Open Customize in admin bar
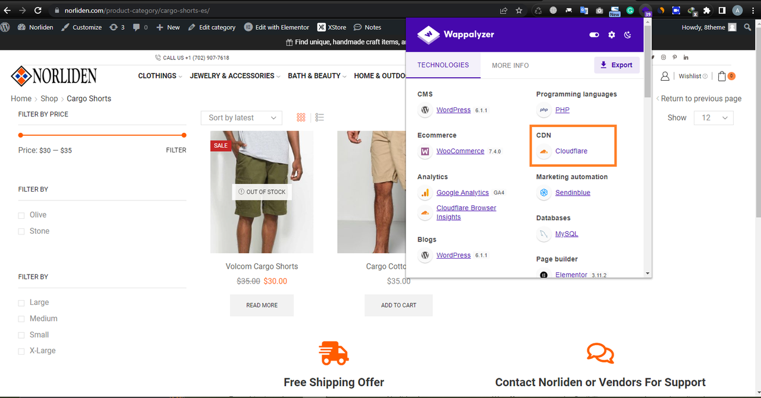This screenshot has width=761, height=398. coord(81,27)
